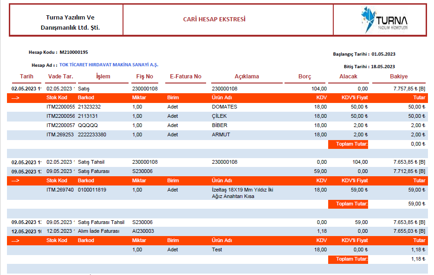Click the Borç column header
The height and width of the screenshot is (275, 434).
tap(304, 77)
